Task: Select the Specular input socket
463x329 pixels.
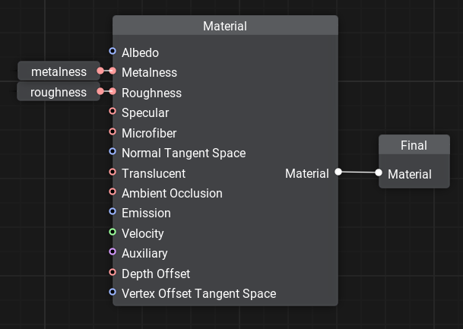Action: (x=113, y=112)
